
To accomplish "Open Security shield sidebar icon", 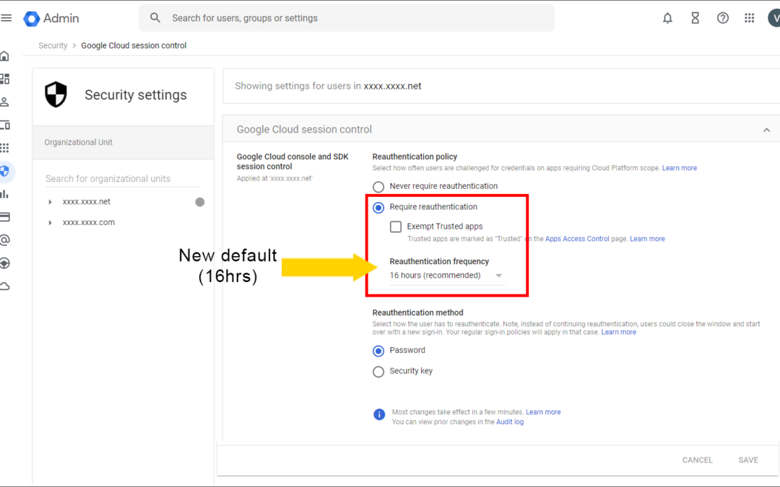I will tap(5, 171).
